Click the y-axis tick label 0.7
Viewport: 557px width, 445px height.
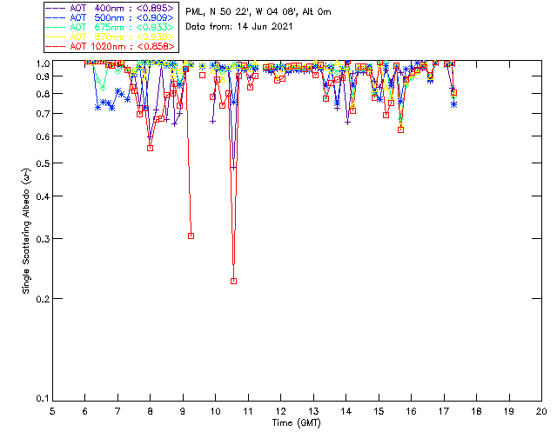43,114
